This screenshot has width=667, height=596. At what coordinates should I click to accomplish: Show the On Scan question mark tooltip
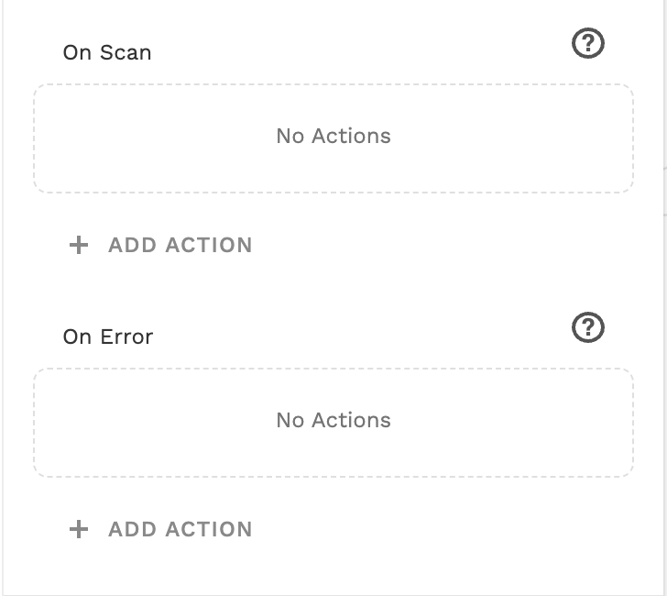(588, 43)
